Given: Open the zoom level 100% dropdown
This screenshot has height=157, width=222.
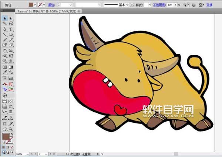Looking at the screenshot, I should (27, 154).
